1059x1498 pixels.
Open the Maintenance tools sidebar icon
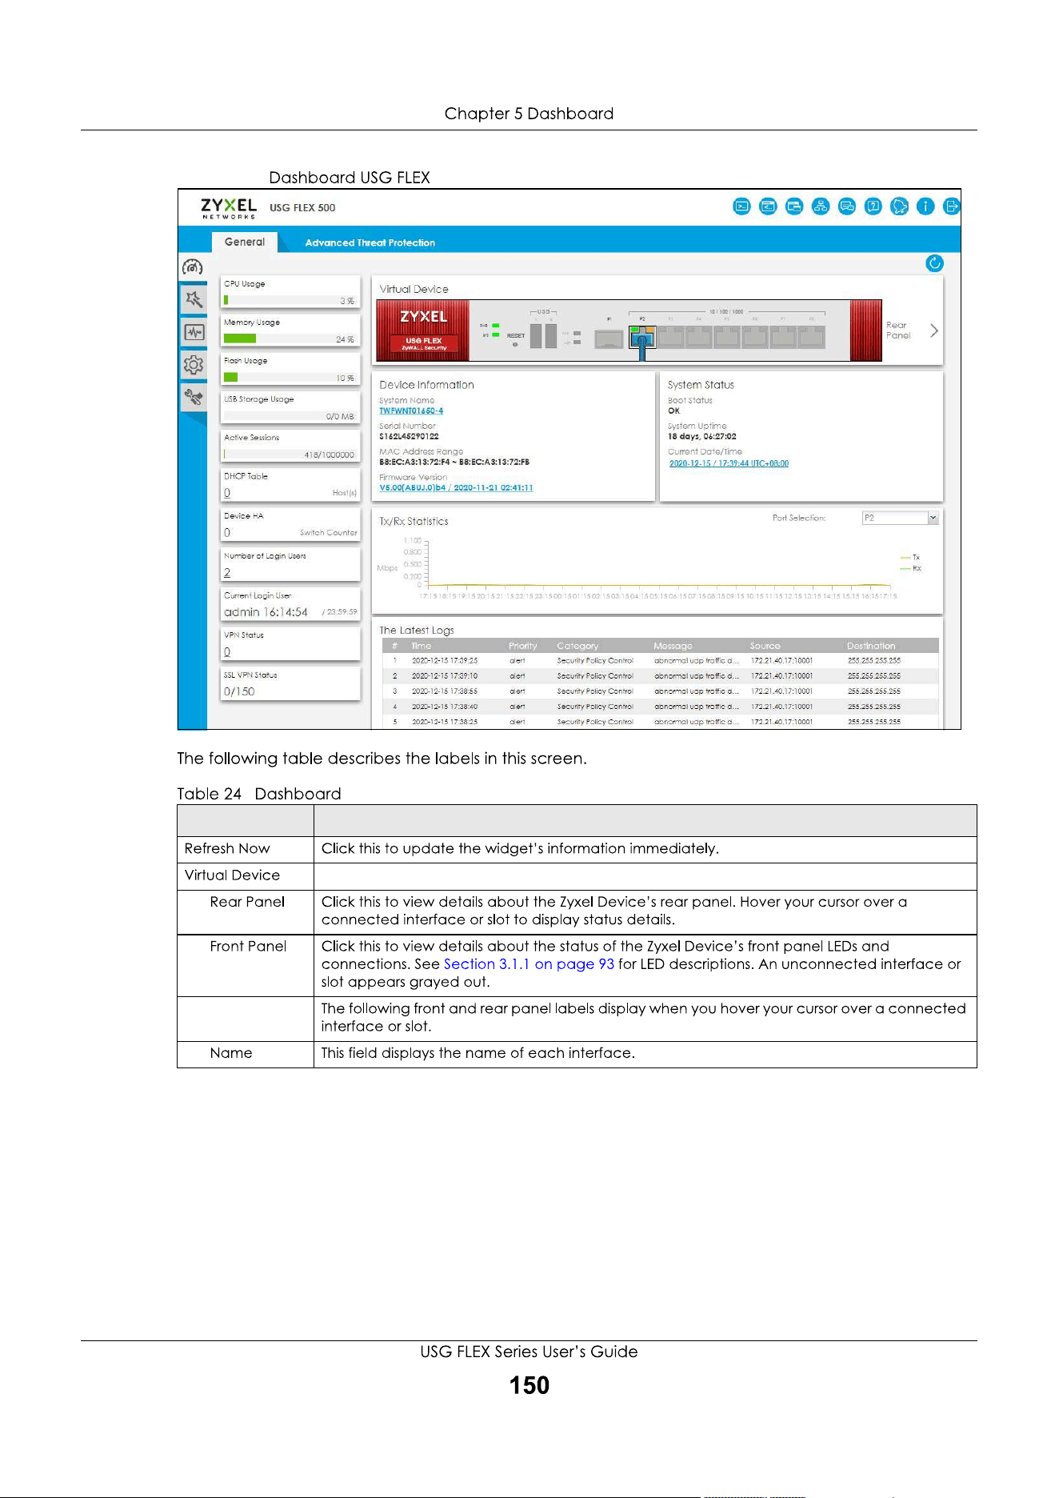coord(194,397)
